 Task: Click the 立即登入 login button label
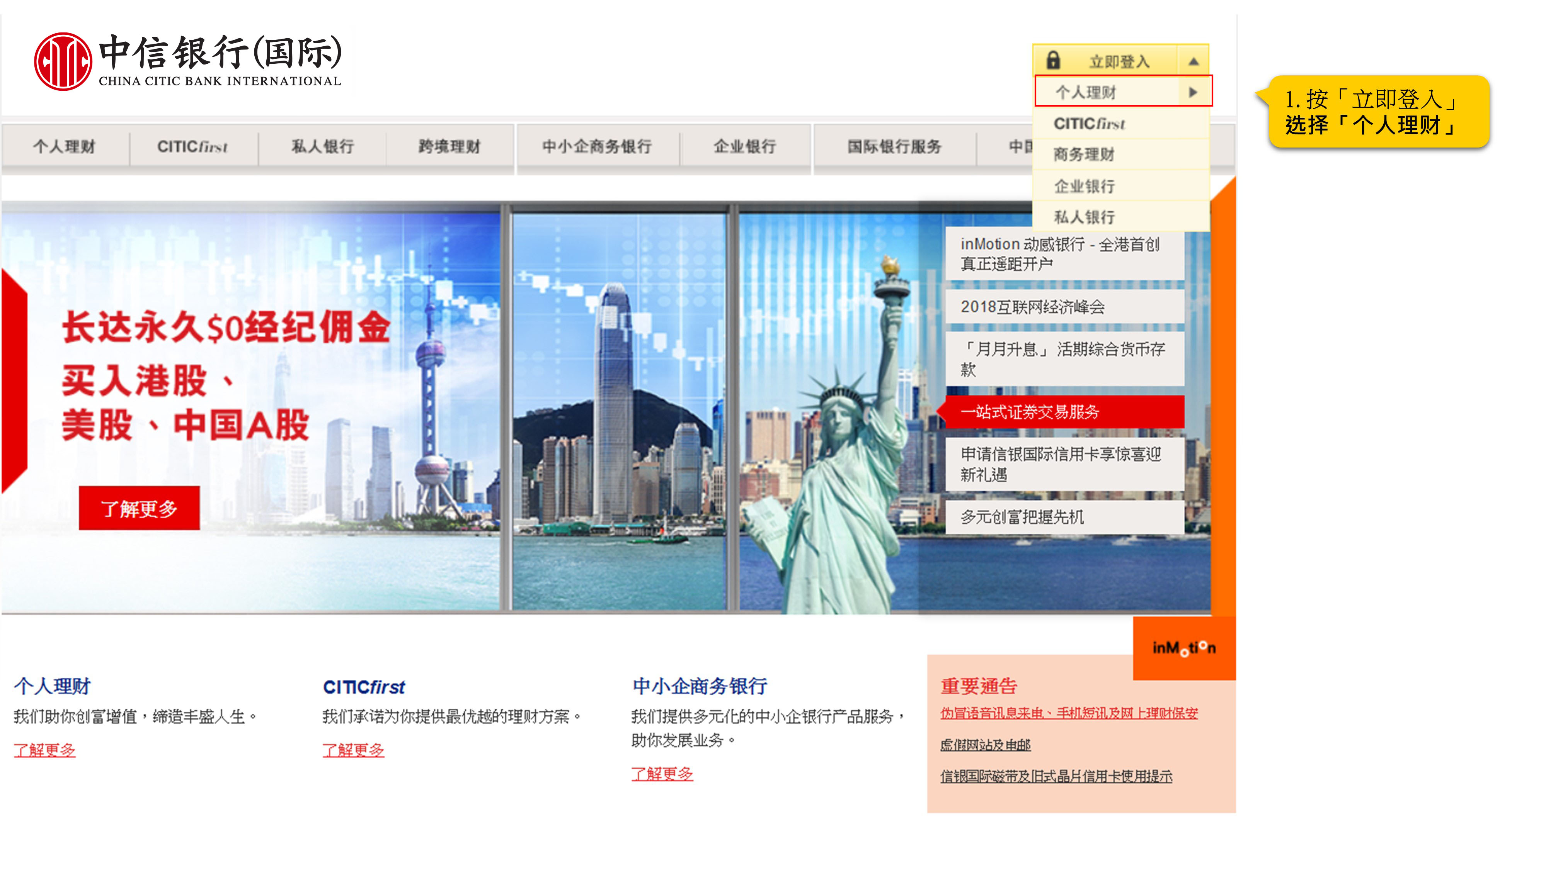(x=1119, y=61)
